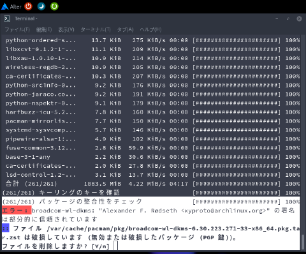
Task: Click the 'lsd-control-1.2-...' line
Action: 152,175
